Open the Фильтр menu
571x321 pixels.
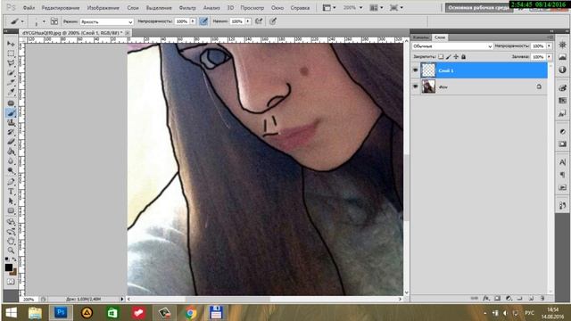(x=187, y=8)
